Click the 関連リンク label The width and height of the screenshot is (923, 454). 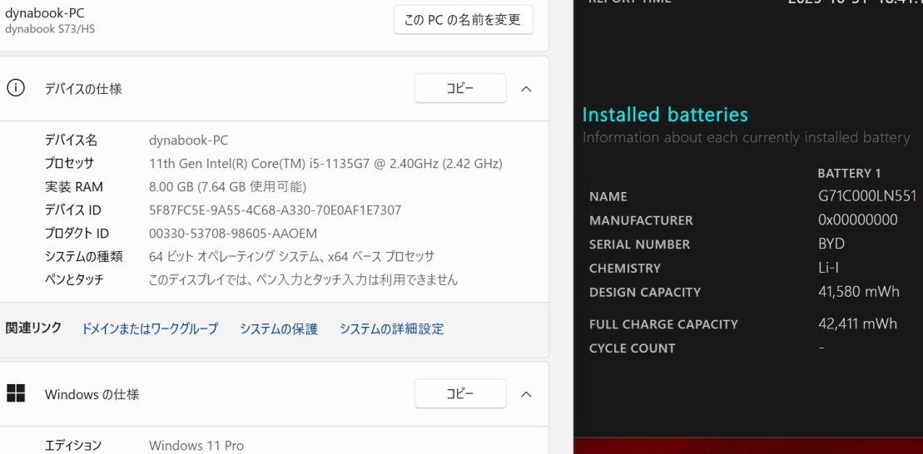(x=33, y=328)
